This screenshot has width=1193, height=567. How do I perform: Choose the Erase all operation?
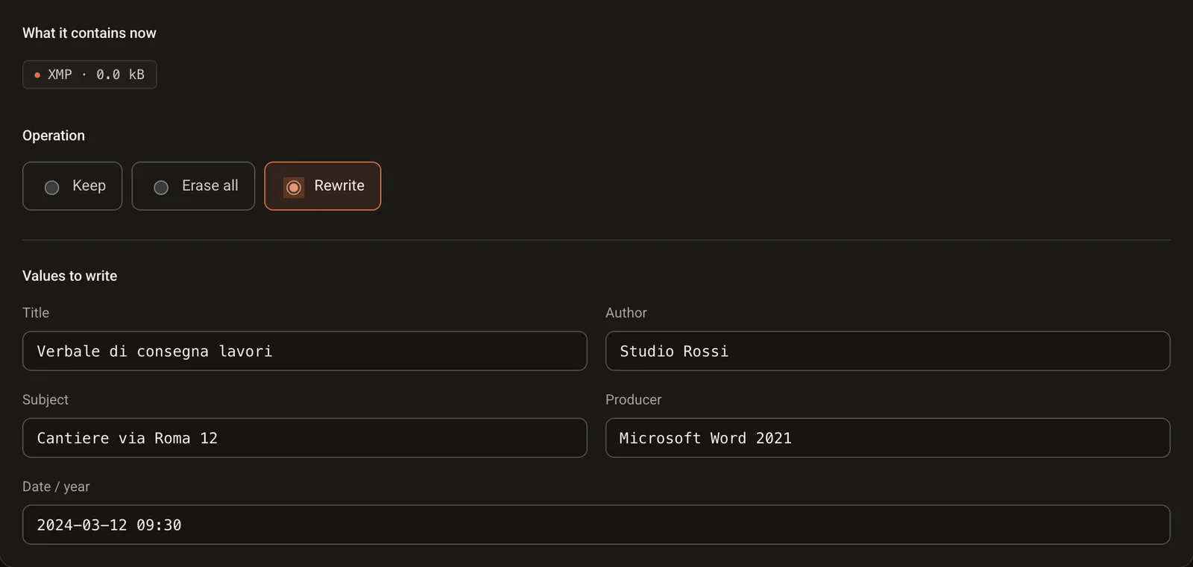click(x=193, y=186)
